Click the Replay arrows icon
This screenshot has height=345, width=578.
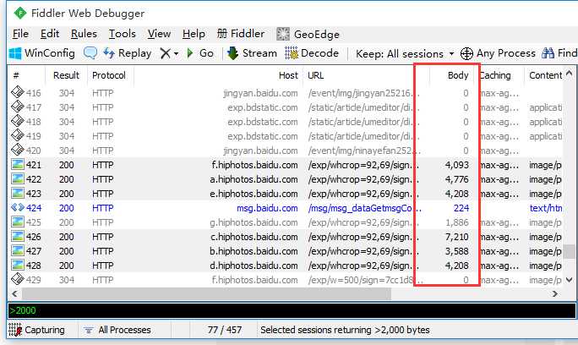(x=109, y=53)
